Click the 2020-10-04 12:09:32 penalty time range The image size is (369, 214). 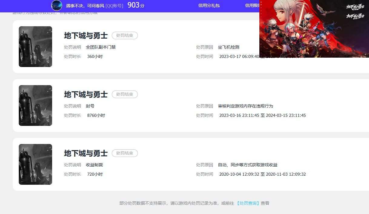point(263,174)
